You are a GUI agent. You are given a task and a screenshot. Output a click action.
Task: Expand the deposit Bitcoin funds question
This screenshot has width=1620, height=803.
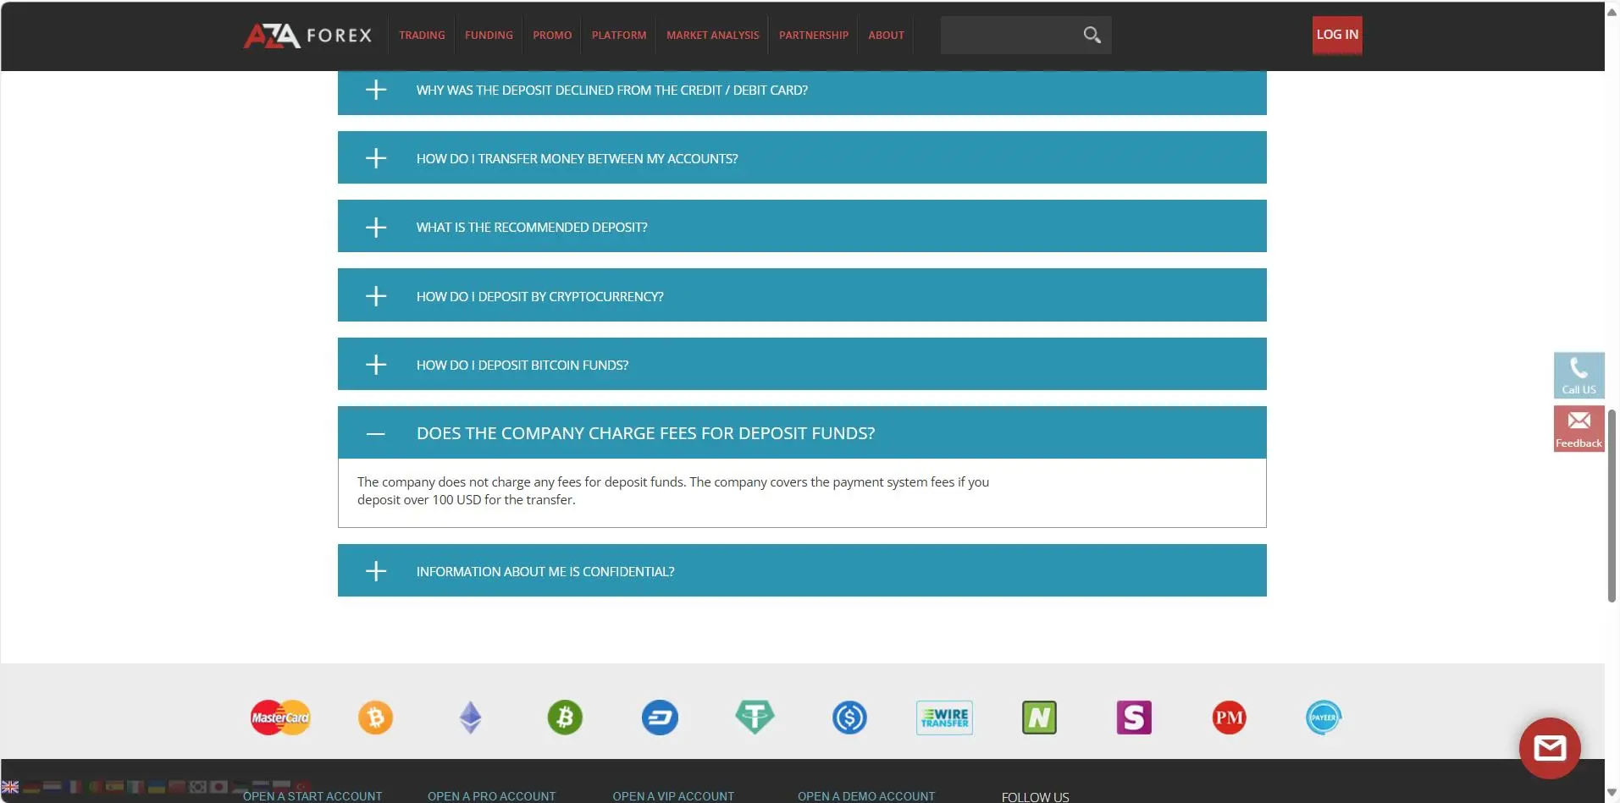802,364
